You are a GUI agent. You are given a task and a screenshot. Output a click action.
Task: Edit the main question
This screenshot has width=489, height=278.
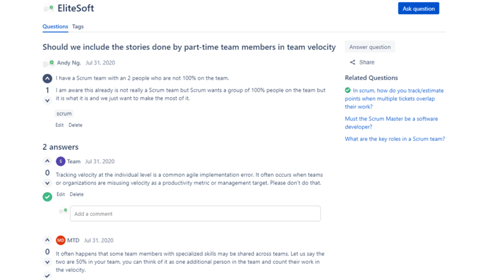coord(60,125)
